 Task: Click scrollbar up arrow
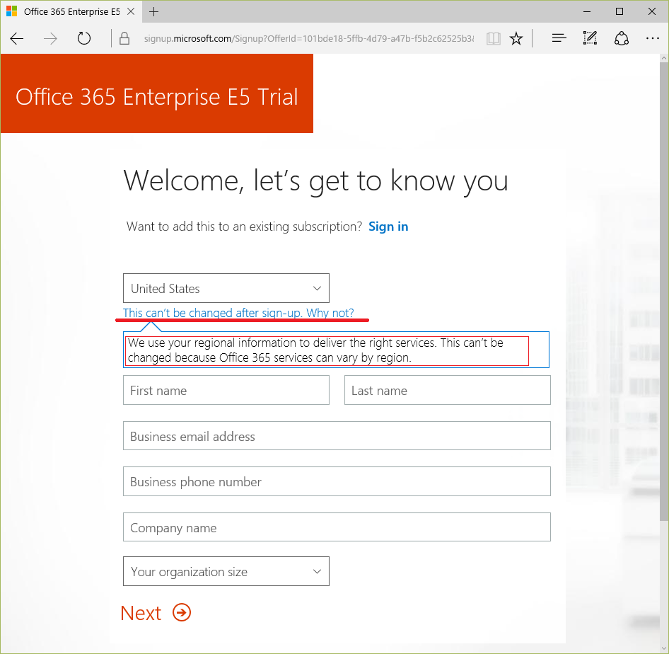(x=664, y=57)
